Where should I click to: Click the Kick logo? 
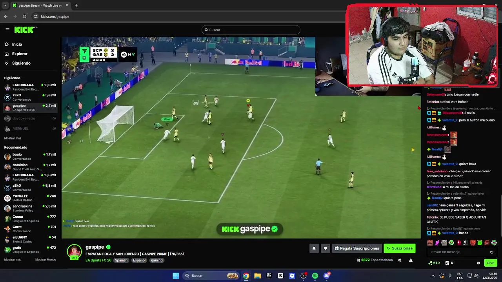coord(25,30)
